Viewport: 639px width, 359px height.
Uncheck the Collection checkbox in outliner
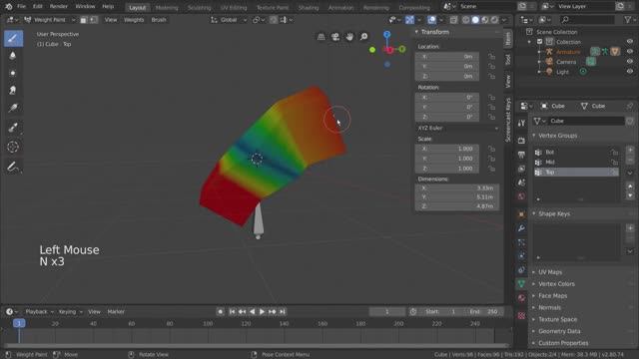(x=539, y=42)
